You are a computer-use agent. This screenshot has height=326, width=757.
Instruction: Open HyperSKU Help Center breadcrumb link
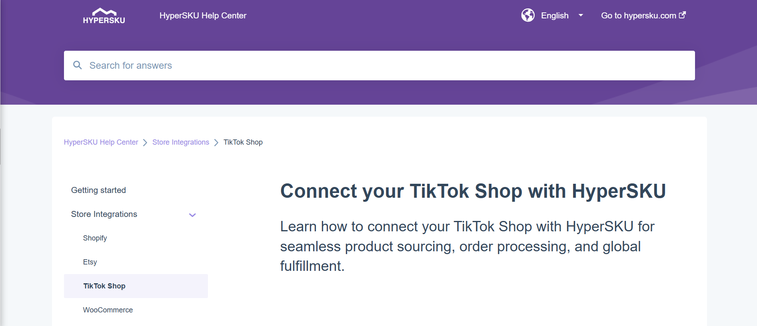(x=101, y=142)
